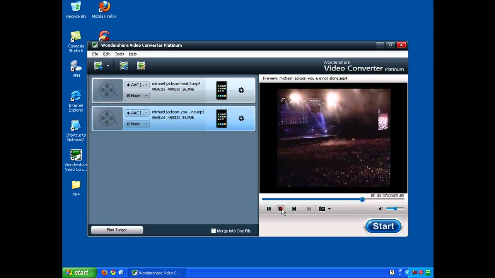Image resolution: width=495 pixels, height=278 pixels.
Task: Open the Edit menu
Action: 106,54
